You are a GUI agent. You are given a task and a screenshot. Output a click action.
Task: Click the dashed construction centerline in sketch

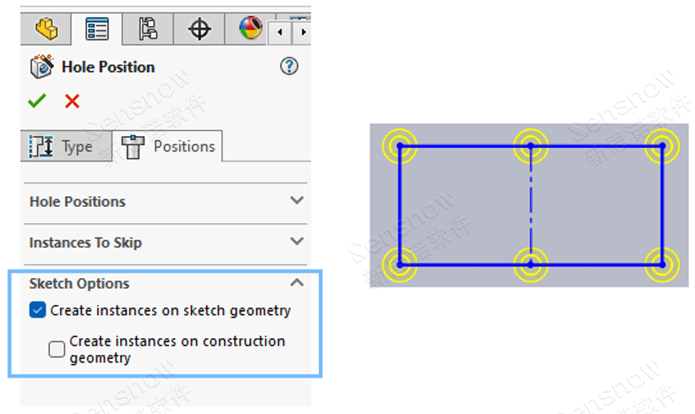[x=531, y=205]
